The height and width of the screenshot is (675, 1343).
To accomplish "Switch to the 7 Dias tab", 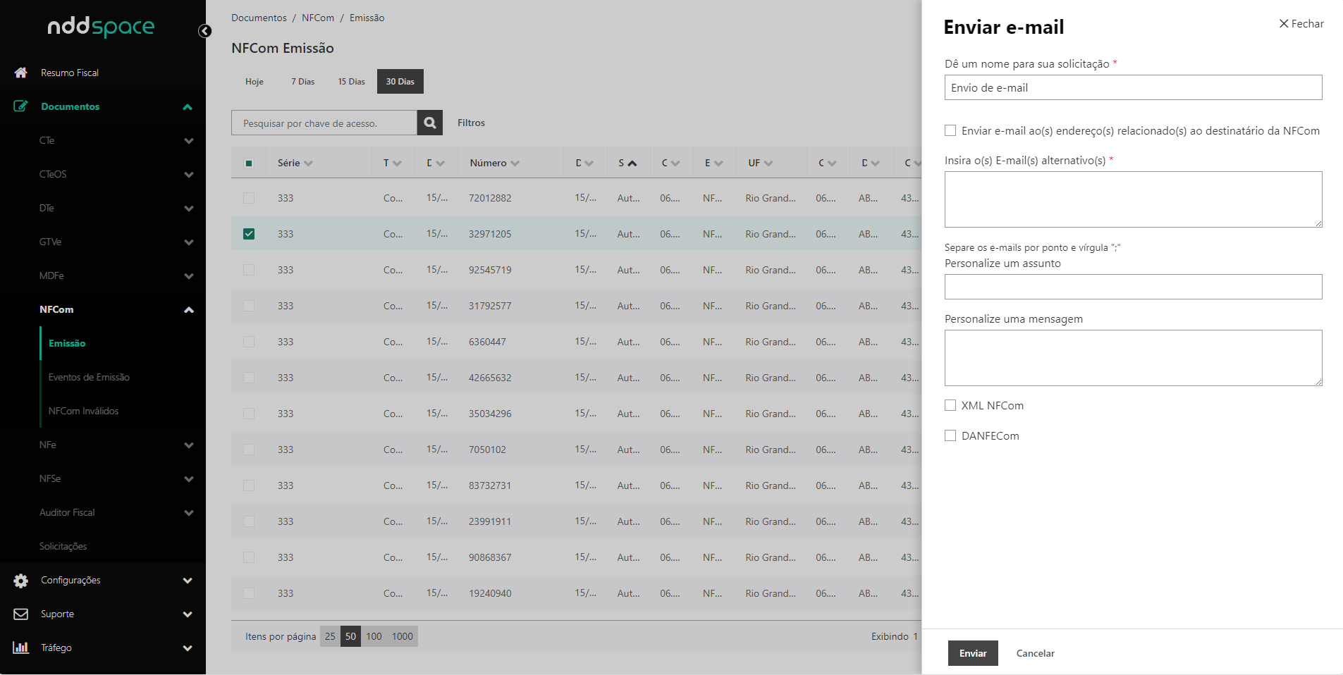I will click(302, 82).
